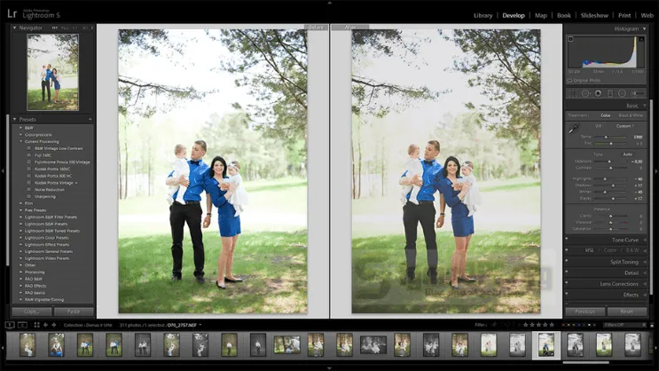
Task: Enable the Original Photo checkbox
Action: click(570, 81)
